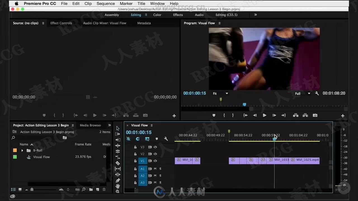Screen dimensions: 358x201
Task: Open the Sequence menu
Action: pyautogui.click(x=106, y=4)
